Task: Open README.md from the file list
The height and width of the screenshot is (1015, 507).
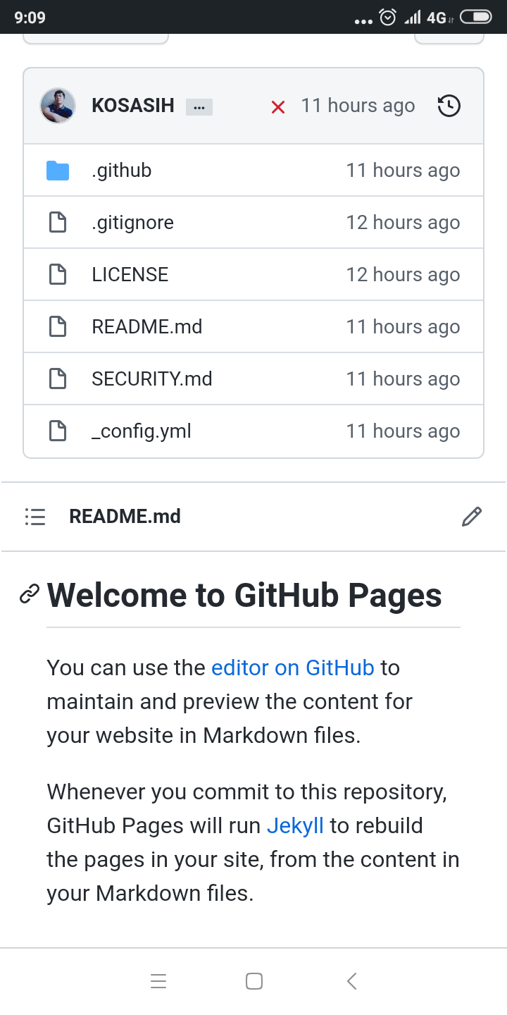Action: coord(147,327)
